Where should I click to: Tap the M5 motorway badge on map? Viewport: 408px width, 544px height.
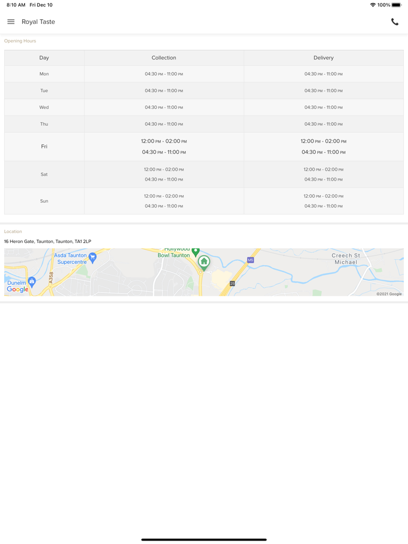pos(251,260)
